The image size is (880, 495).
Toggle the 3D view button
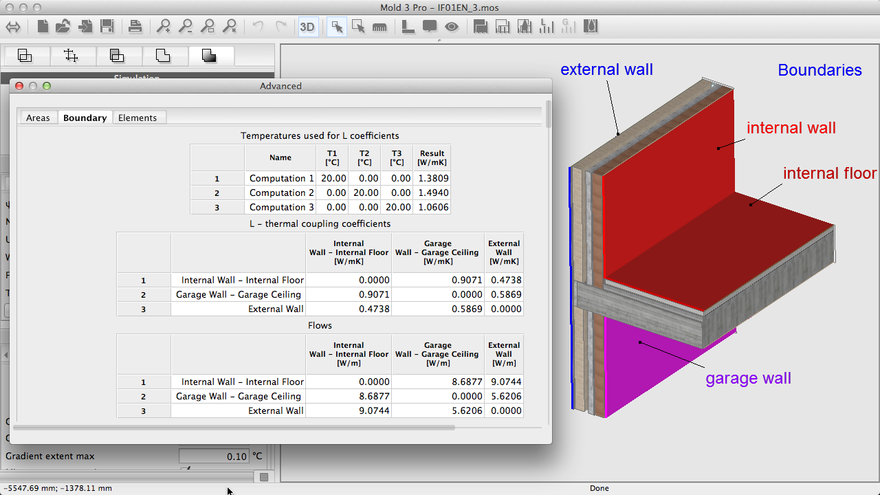[x=307, y=27]
